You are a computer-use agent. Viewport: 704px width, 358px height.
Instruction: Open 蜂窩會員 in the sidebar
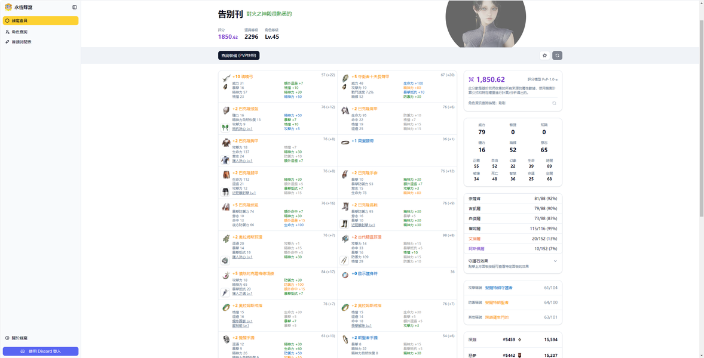pos(41,21)
